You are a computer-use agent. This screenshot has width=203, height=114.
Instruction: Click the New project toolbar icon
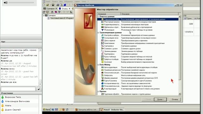pyautogui.click(x=44, y=5)
